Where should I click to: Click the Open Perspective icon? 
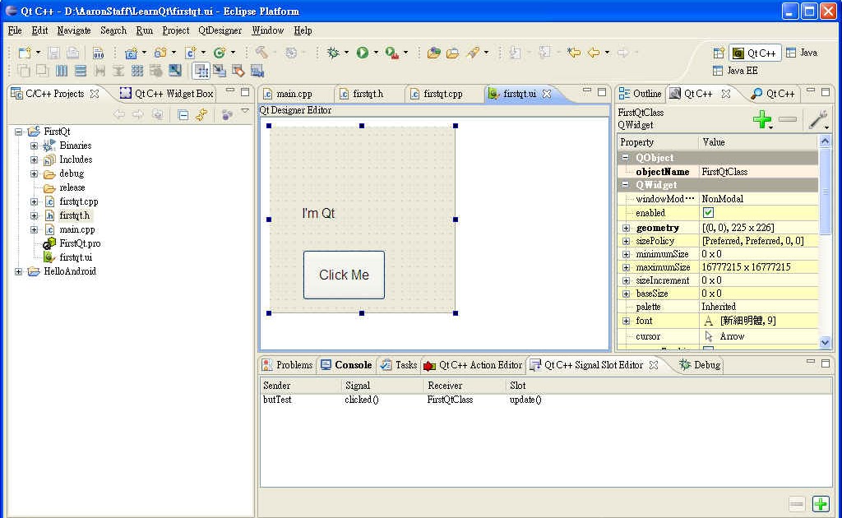(719, 53)
